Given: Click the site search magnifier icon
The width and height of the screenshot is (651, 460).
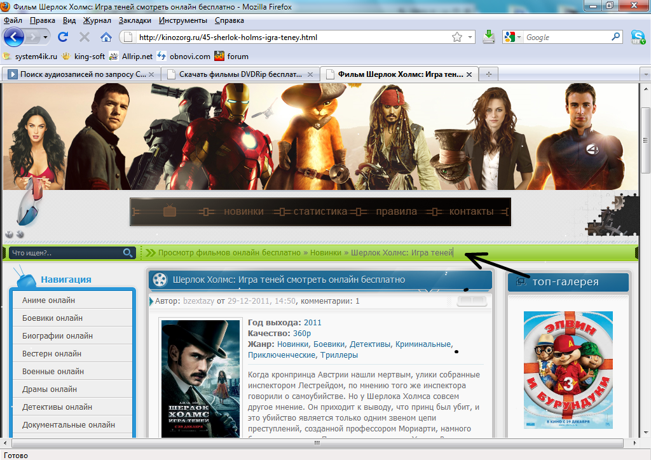Looking at the screenshot, I should [128, 253].
